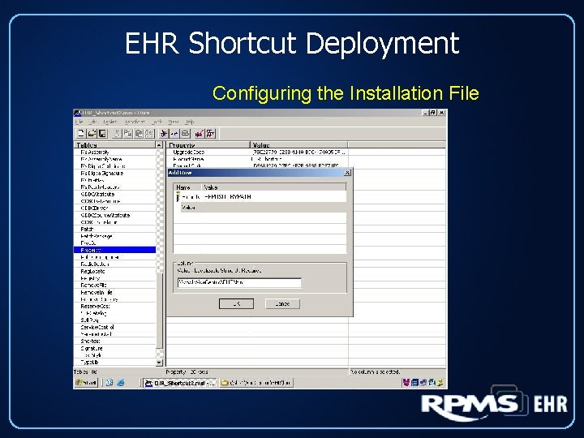Select the MsiDigitalSignature table

pos(114,174)
